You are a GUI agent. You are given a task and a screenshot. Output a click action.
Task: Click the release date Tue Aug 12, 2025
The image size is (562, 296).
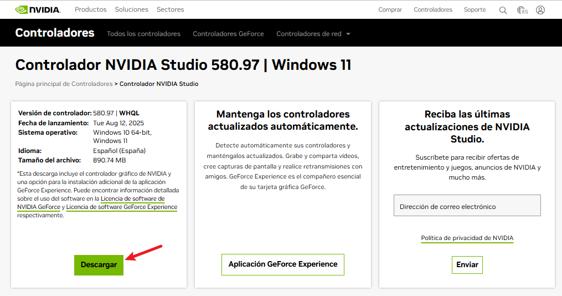118,123
